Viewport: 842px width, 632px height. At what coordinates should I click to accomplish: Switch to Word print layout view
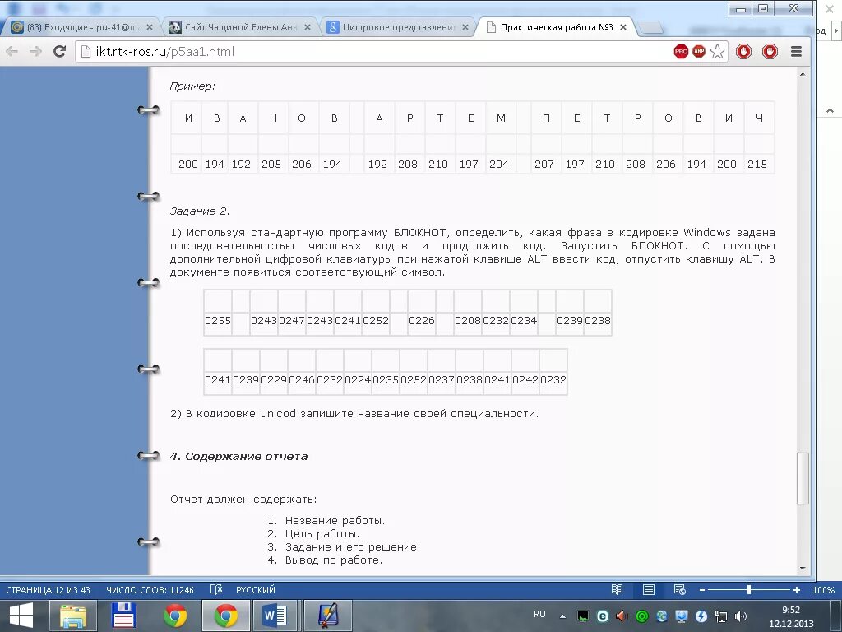(x=649, y=590)
